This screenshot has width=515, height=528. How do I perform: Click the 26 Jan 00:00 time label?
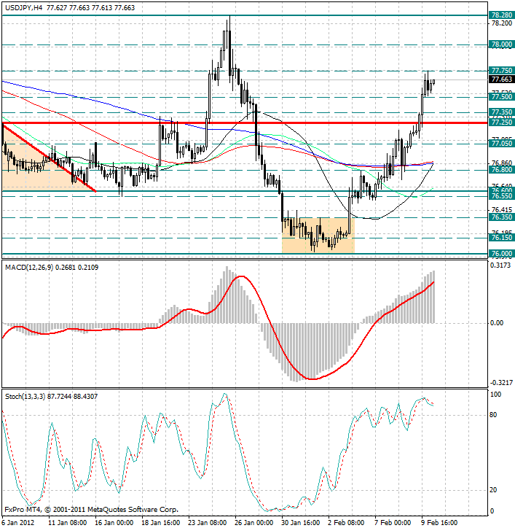(254, 523)
